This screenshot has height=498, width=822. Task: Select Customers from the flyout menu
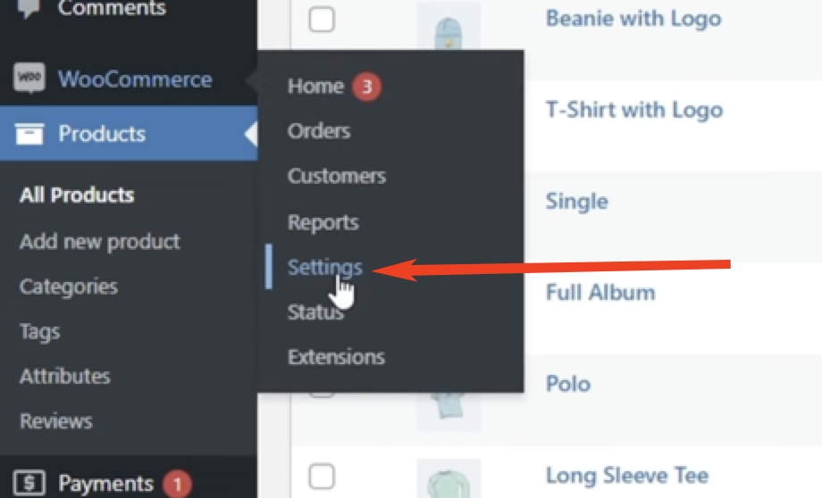click(337, 176)
